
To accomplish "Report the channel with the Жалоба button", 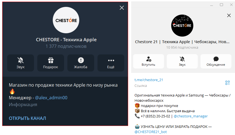I will click(x=81, y=63).
